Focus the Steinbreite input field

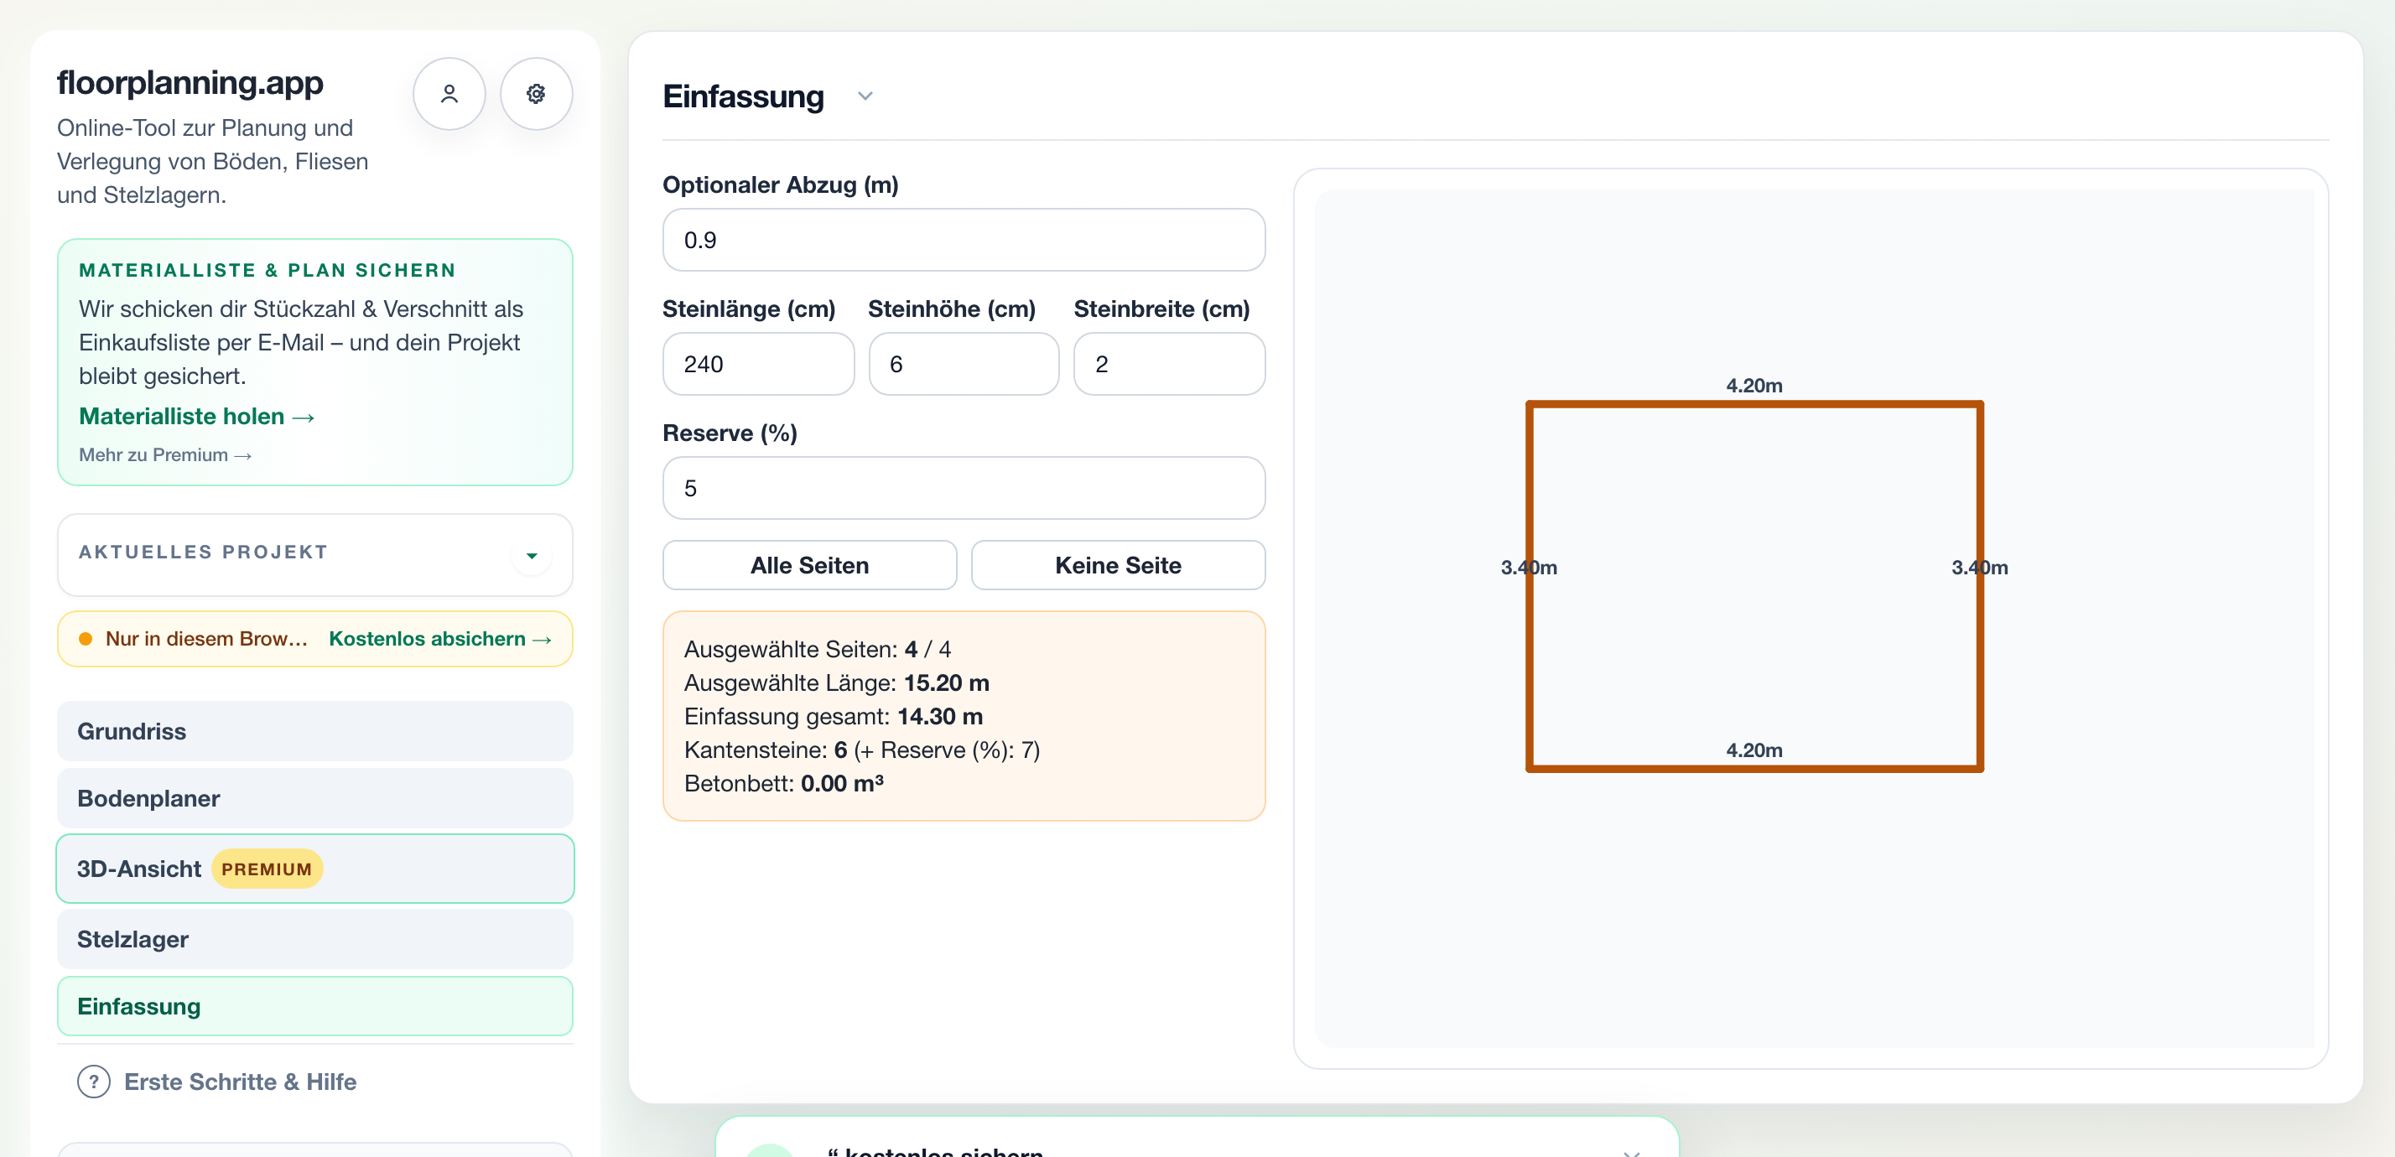tap(1170, 365)
